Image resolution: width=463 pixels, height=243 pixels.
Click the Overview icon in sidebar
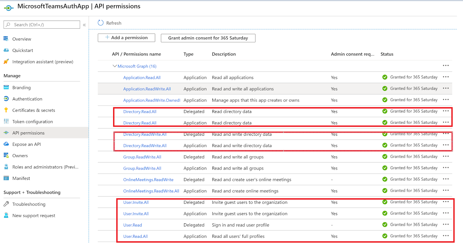tap(6, 39)
